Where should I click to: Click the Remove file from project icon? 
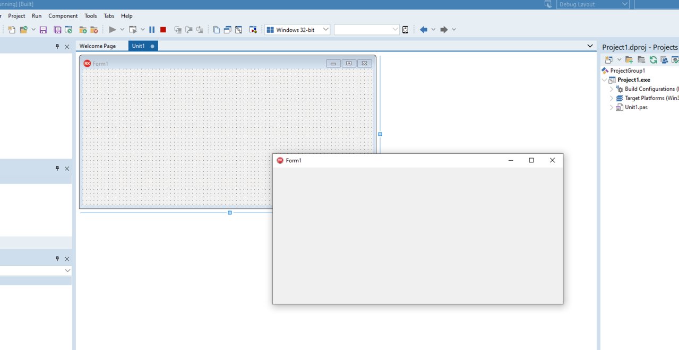94,30
